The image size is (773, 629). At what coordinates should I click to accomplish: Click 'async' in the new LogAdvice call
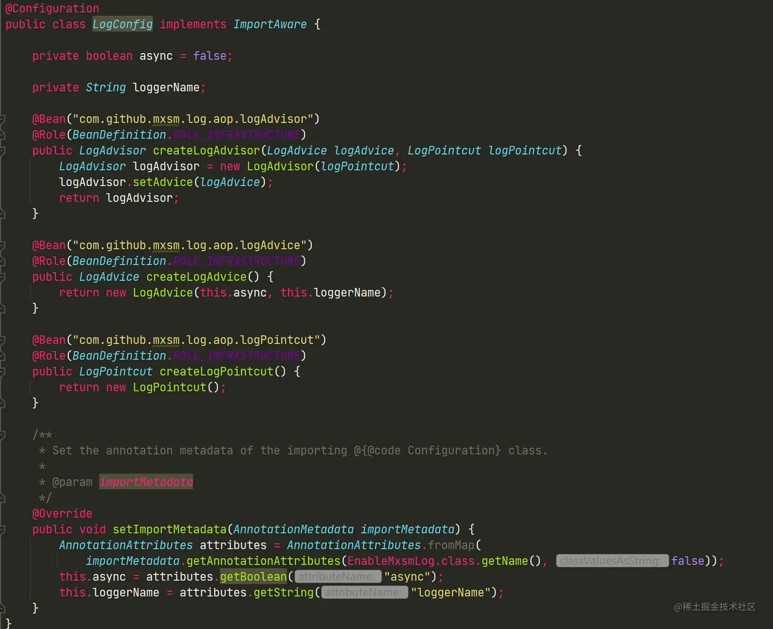250,294
